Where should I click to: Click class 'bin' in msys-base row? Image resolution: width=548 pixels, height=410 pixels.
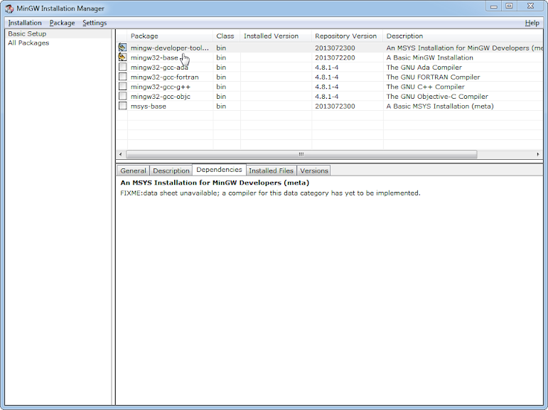(x=221, y=107)
